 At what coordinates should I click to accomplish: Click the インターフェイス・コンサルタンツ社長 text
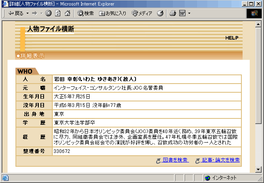tap(93, 88)
